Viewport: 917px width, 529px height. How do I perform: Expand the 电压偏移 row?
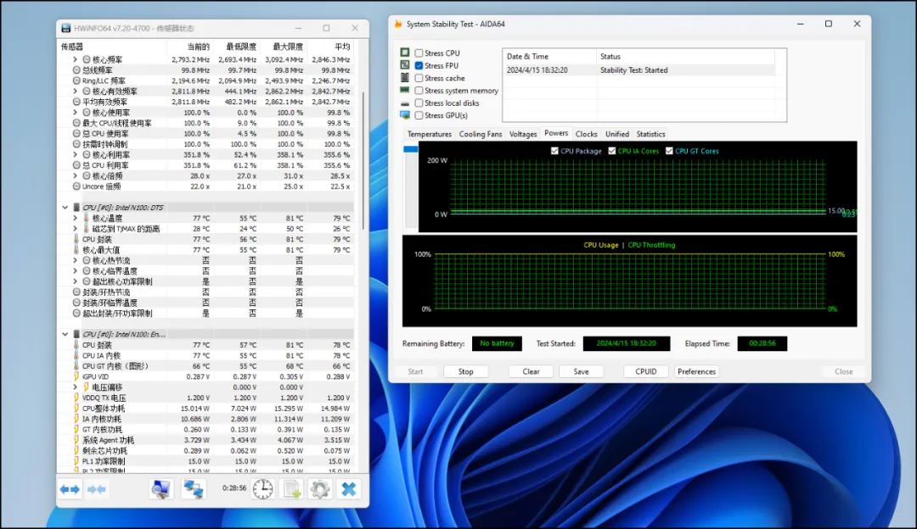pos(75,387)
